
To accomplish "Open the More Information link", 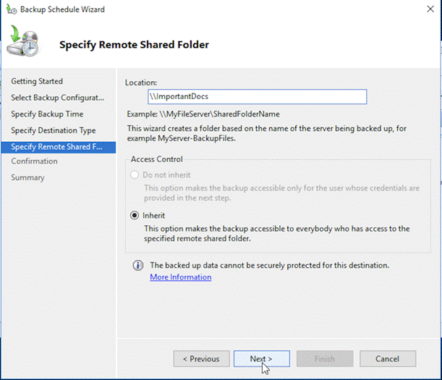I will pyautogui.click(x=181, y=277).
